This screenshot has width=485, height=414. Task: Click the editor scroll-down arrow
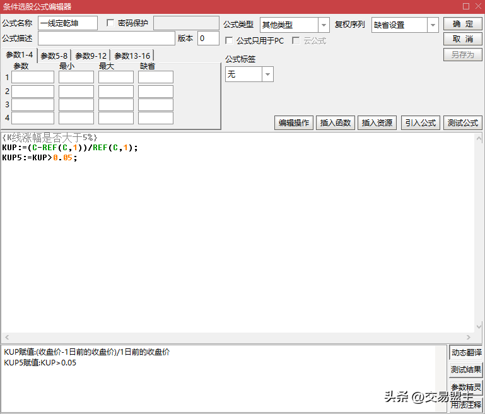tap(479, 326)
